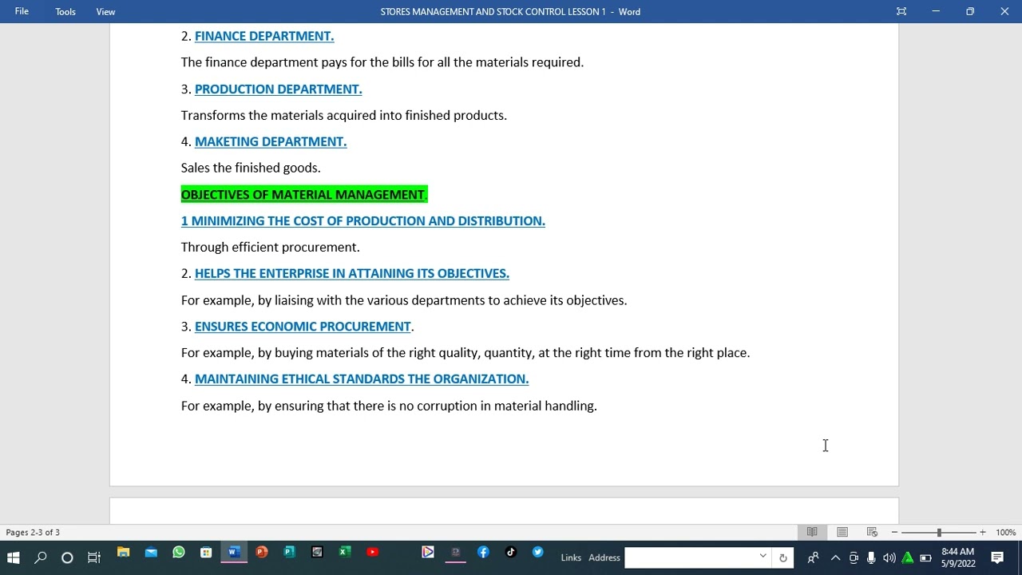Click the zoom out minus button

pyautogui.click(x=895, y=532)
